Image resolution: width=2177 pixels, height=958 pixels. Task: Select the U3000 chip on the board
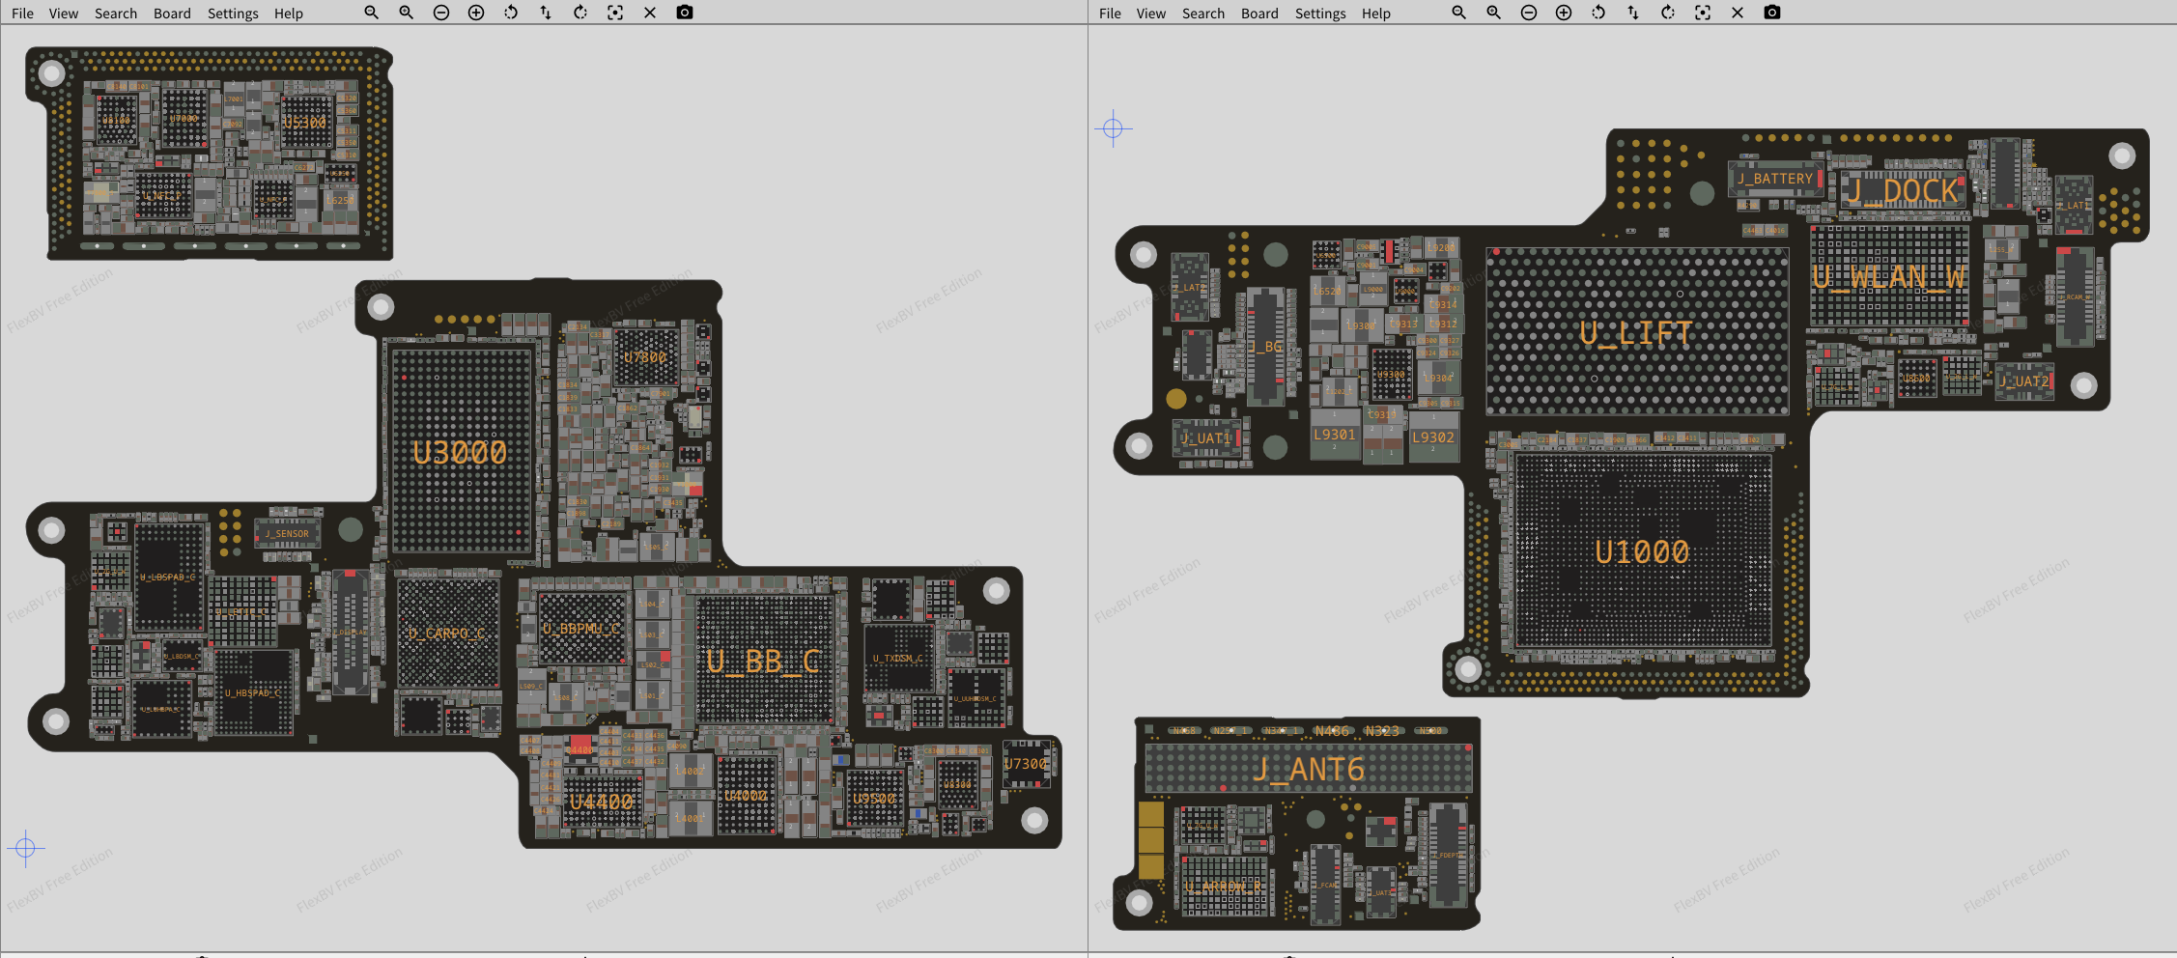tap(460, 452)
